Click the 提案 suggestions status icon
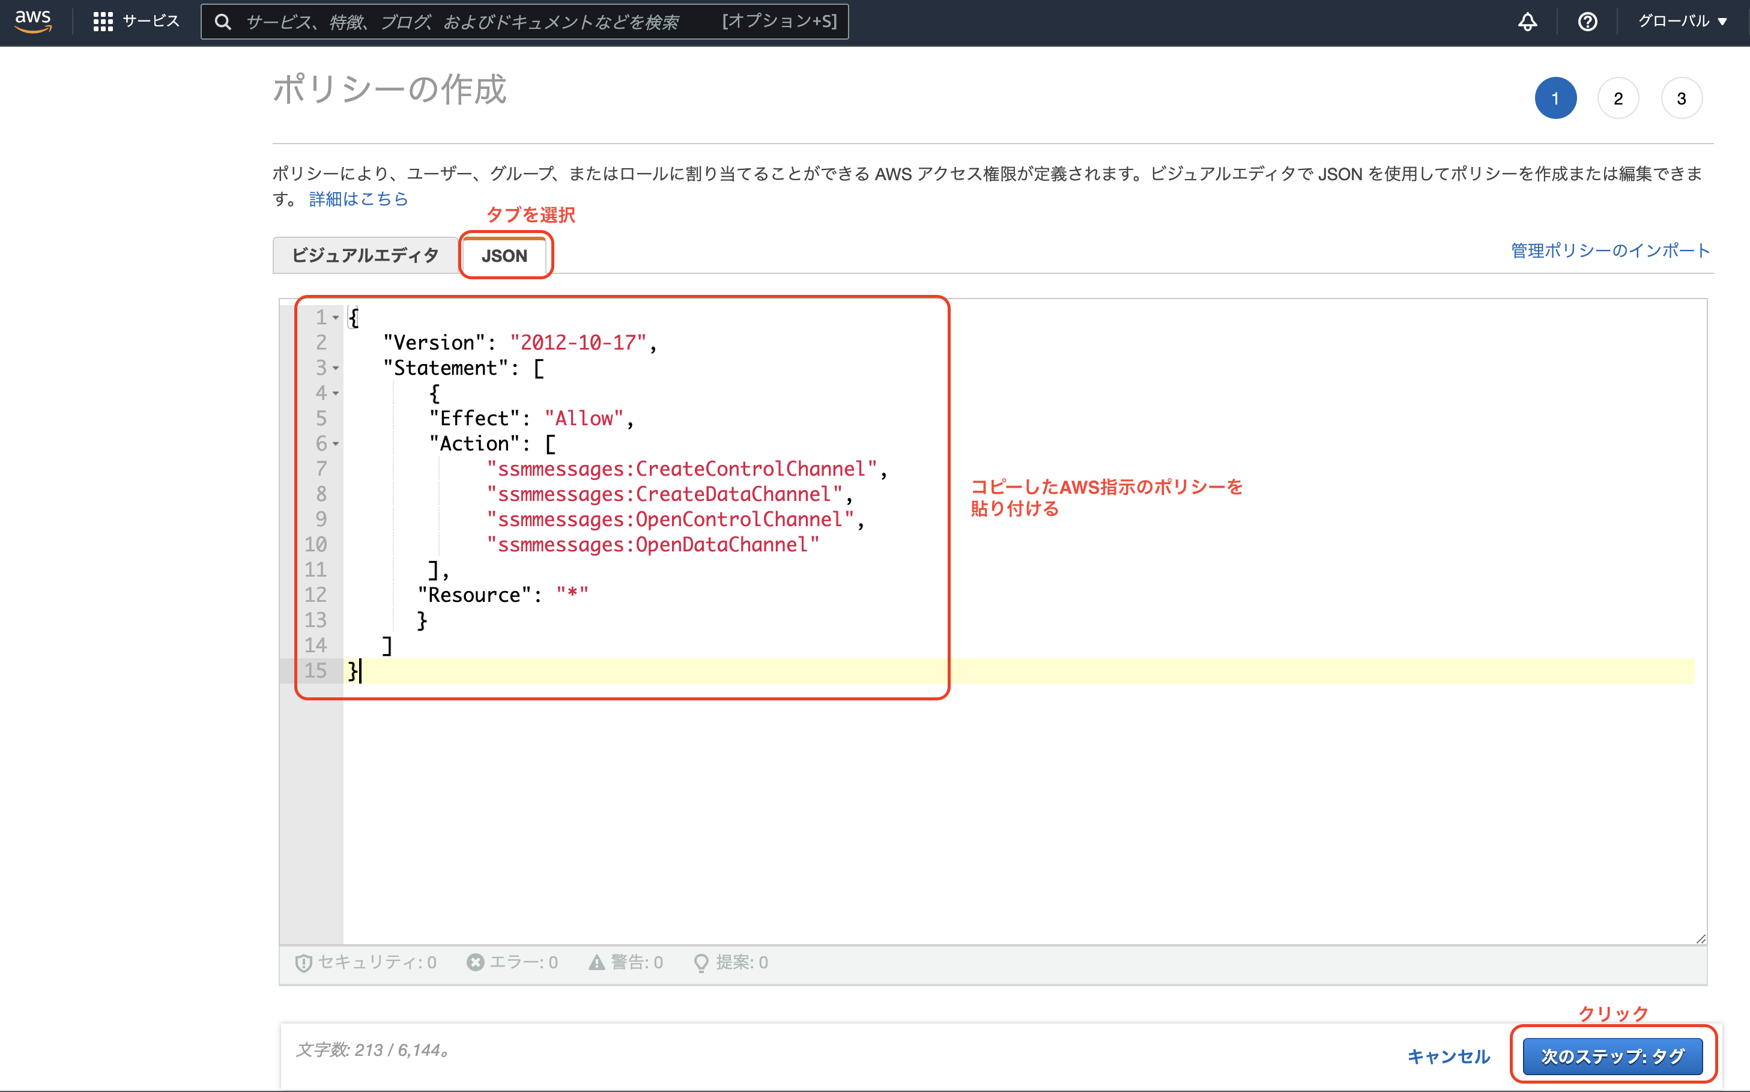The width and height of the screenshot is (1750, 1092). click(701, 962)
